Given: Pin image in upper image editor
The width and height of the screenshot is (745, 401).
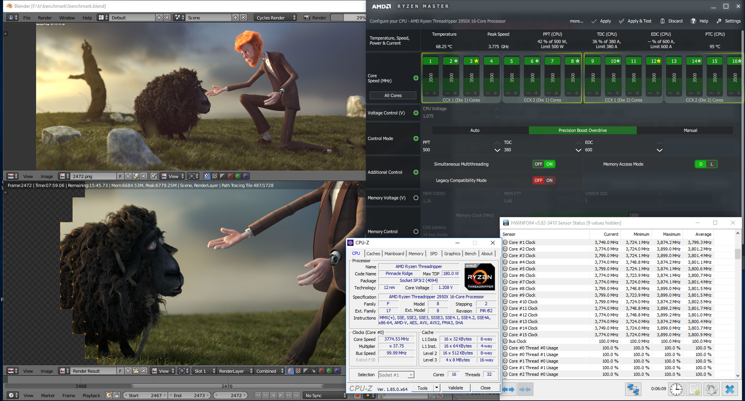Looking at the screenshot, I should (x=154, y=176).
